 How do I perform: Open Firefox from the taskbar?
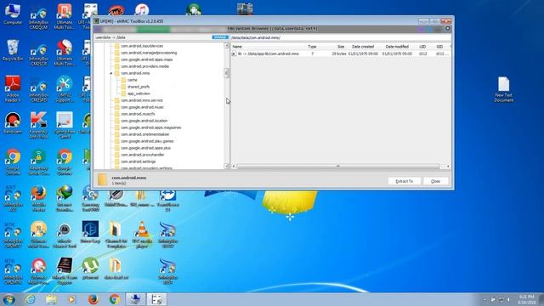tap(93, 299)
